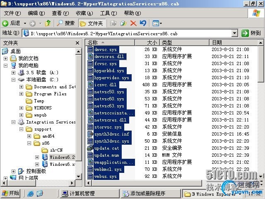Image resolution: width=265 pixels, height=199 pixels.
Task: Open the 开始 Start button
Action: click(x=10, y=193)
